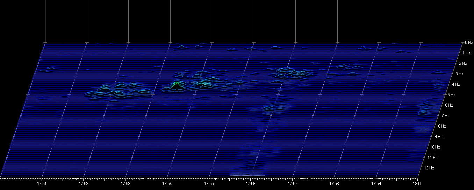The height and width of the screenshot is (190, 474).
Task: Select the 8 Hz frequency label
Action: [x=442, y=126]
